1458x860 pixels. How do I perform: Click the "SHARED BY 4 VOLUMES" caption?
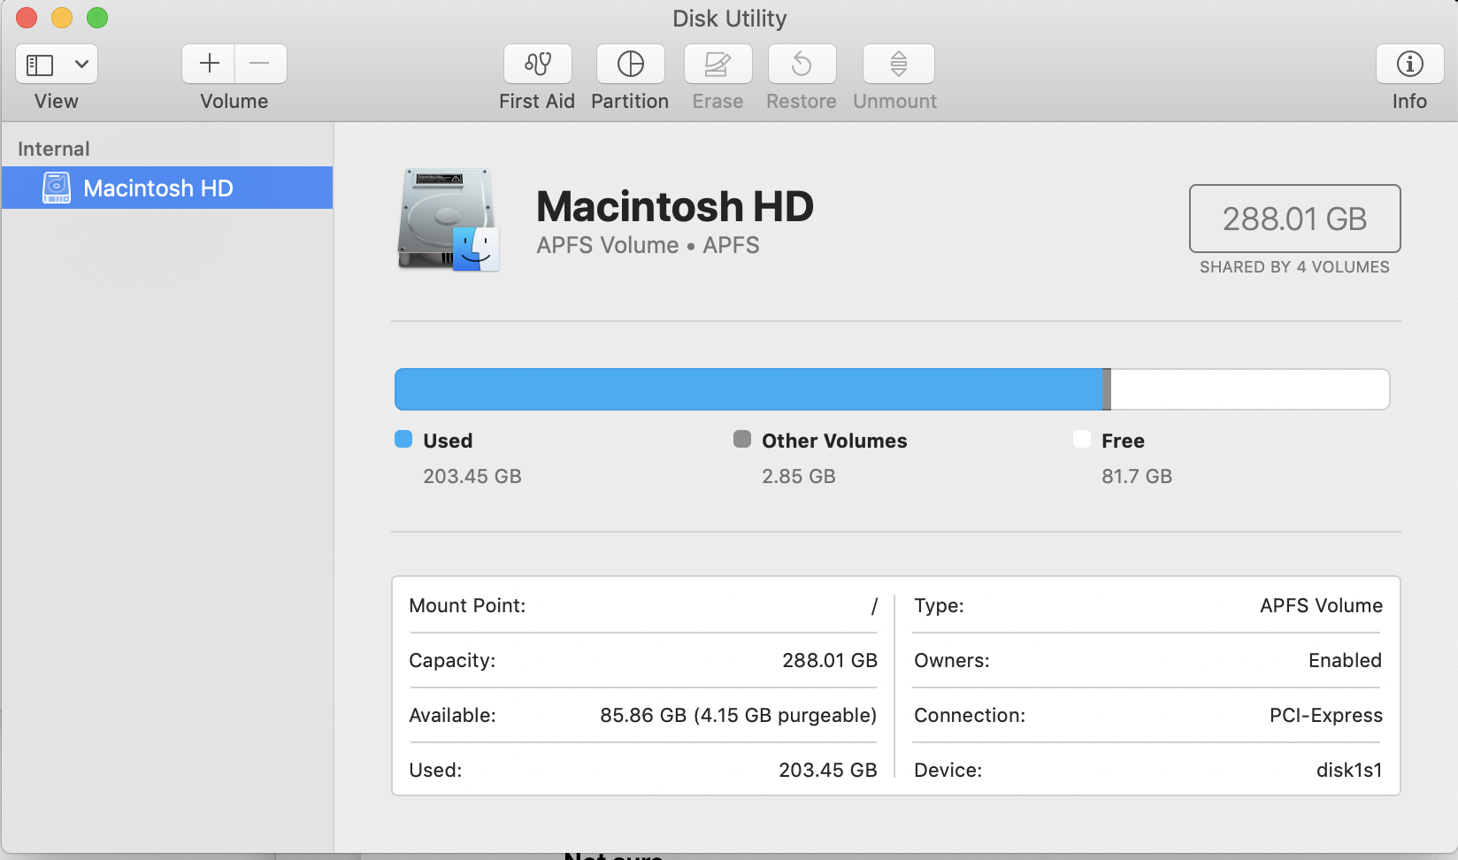1294,267
